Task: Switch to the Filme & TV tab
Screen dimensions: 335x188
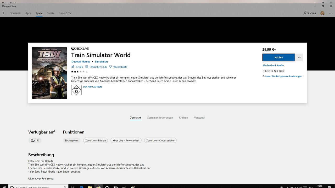Action: [65, 13]
